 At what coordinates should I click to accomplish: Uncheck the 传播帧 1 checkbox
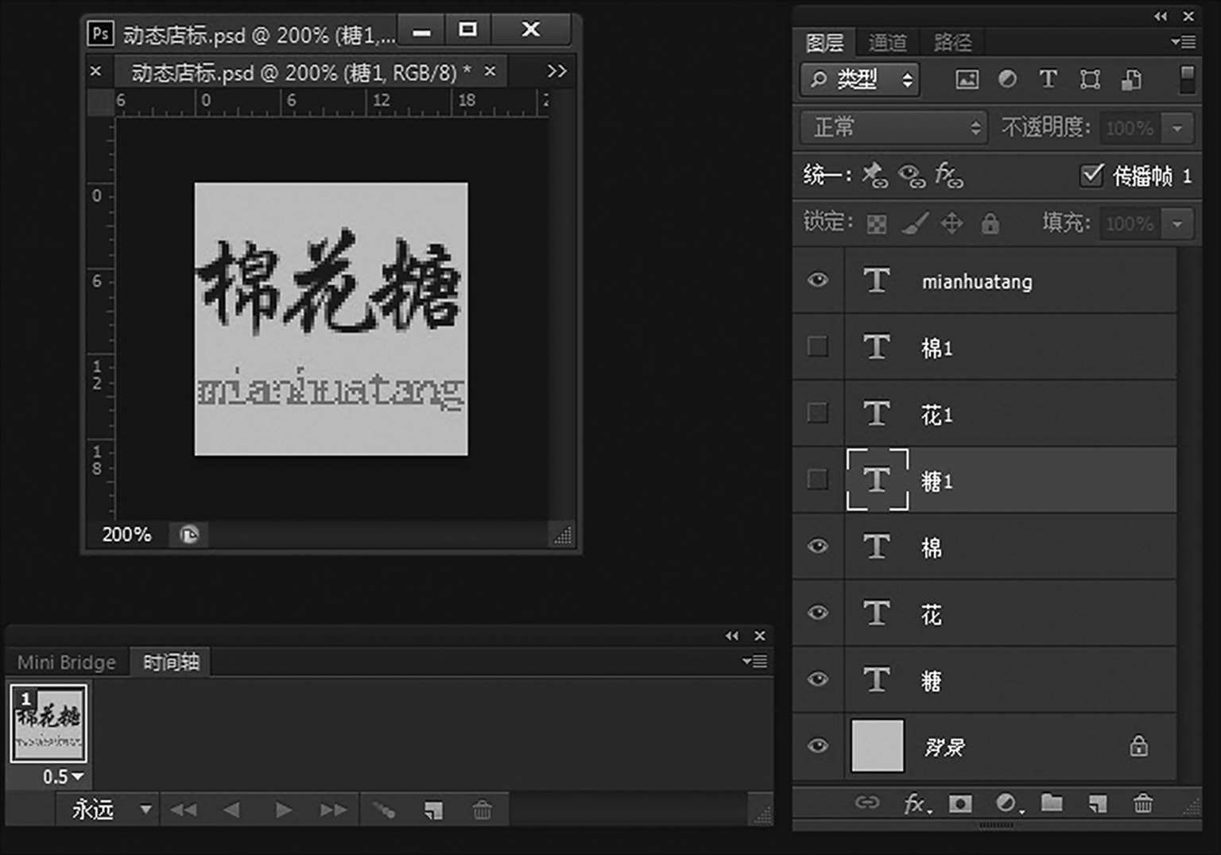tap(1091, 175)
